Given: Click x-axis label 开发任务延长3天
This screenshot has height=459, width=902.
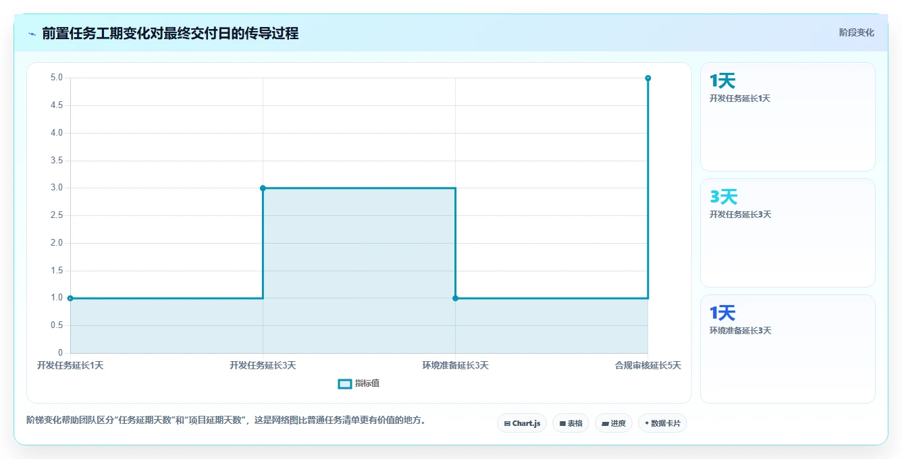Looking at the screenshot, I should point(263,365).
